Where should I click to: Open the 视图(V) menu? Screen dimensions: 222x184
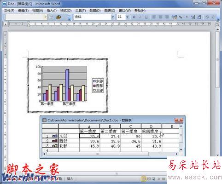pos(38,11)
